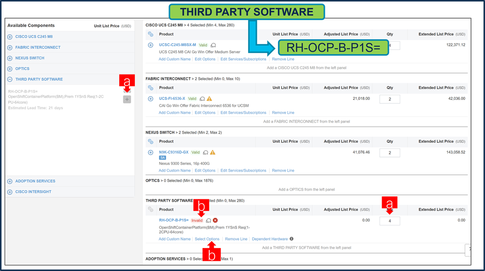The height and width of the screenshot is (271, 485).
Task: Expand N9K-C9316D-GX product row
Action: tap(151, 152)
